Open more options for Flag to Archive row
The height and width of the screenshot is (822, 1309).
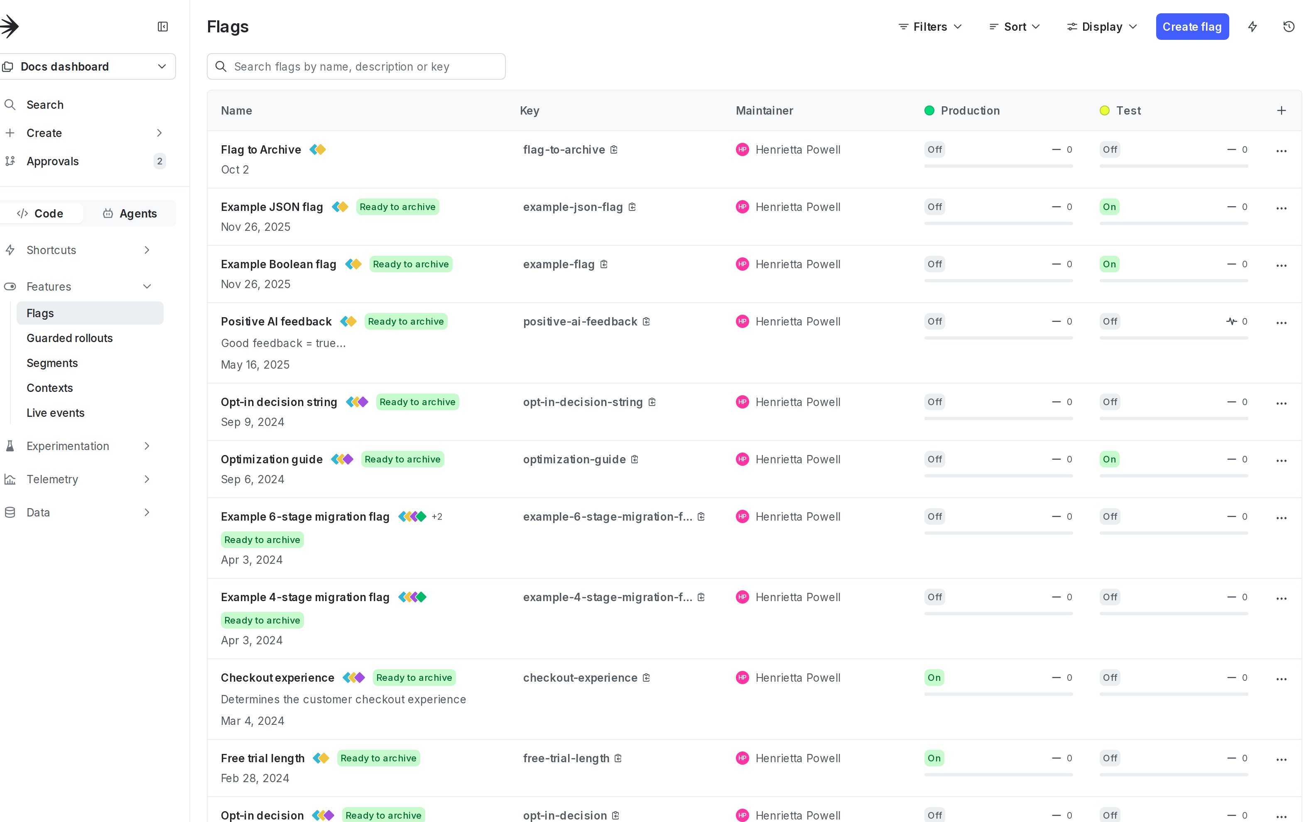tap(1281, 151)
